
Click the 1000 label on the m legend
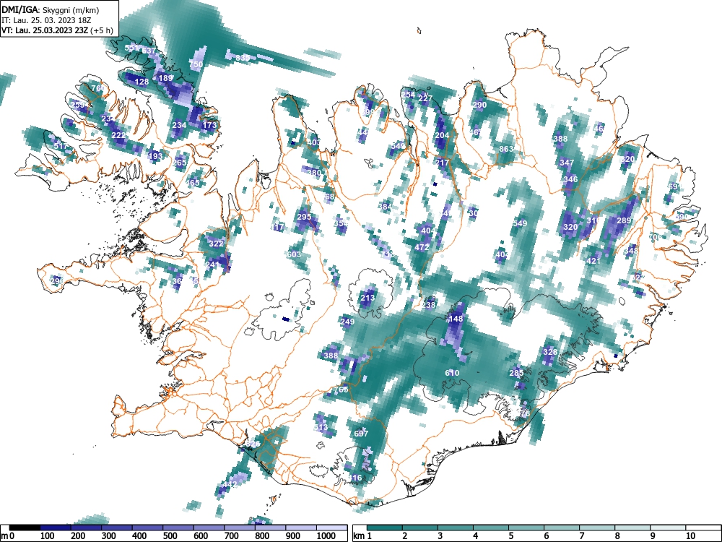(x=326, y=536)
